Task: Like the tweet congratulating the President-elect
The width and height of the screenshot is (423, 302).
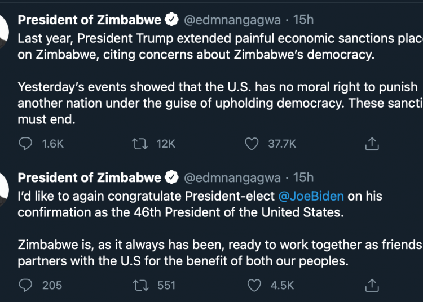Action: pos(254,285)
